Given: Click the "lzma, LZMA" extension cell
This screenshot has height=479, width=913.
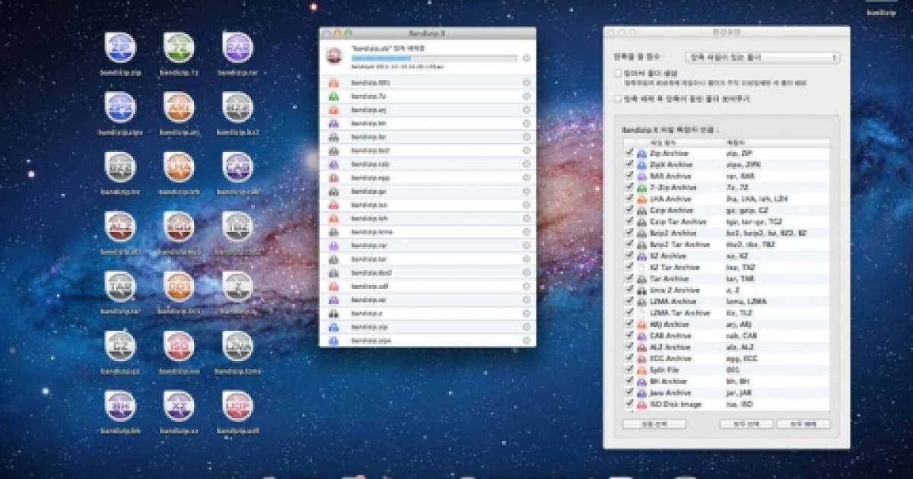Looking at the screenshot, I should 746,301.
